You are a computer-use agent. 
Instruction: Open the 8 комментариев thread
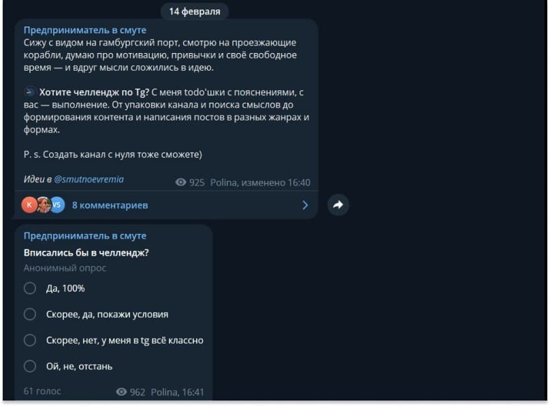click(110, 205)
